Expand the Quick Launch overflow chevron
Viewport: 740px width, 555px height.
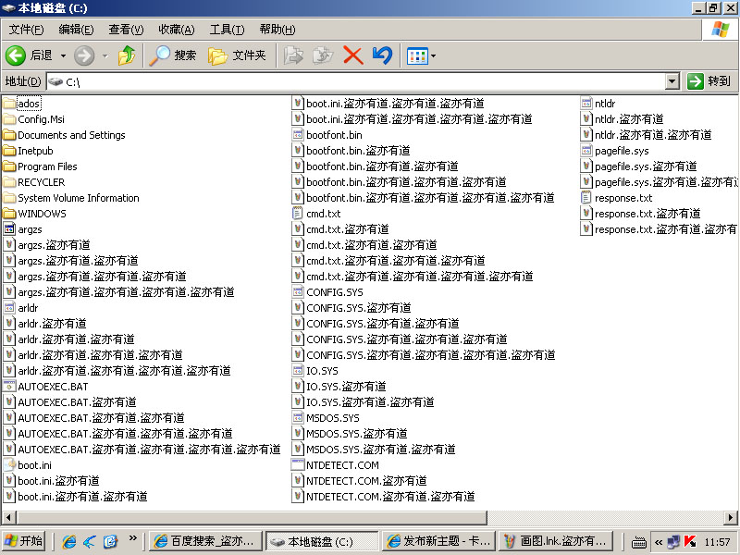click(x=133, y=538)
